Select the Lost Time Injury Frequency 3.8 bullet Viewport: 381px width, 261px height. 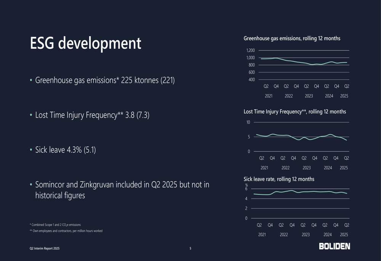pos(92,115)
